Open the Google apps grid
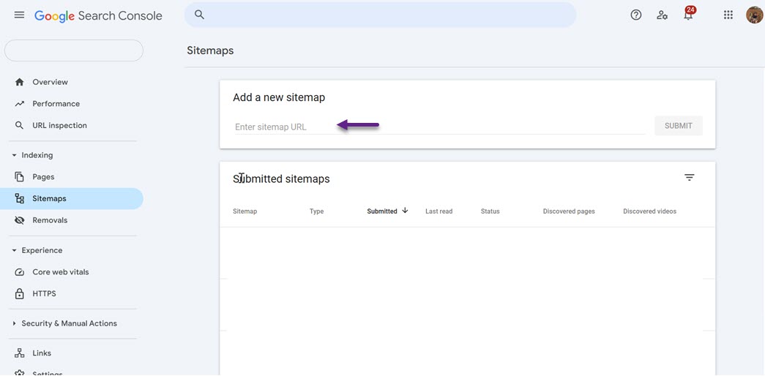This screenshot has height=376, width=765. (x=728, y=15)
